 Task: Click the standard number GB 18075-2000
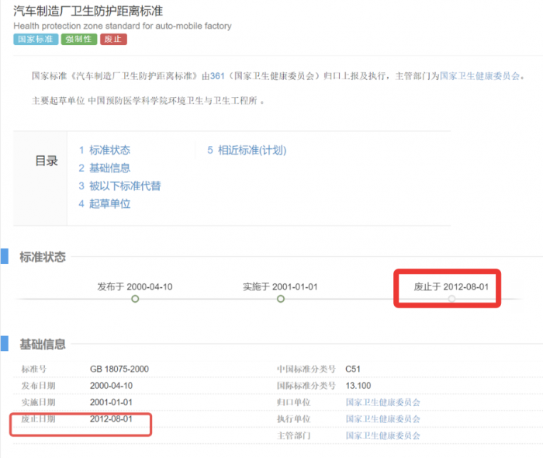click(x=119, y=369)
